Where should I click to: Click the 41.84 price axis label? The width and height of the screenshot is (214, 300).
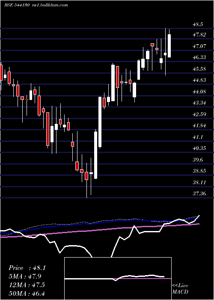(199, 126)
